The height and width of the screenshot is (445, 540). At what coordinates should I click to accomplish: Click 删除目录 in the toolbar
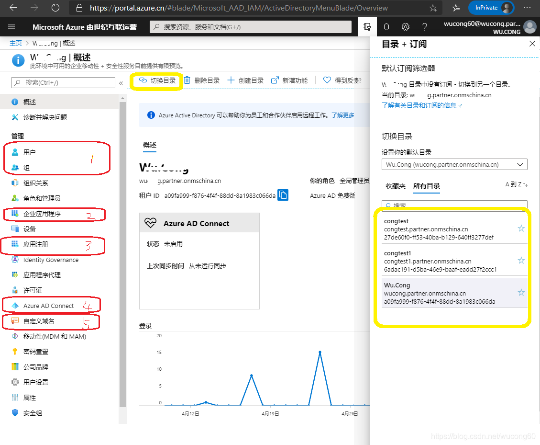[202, 80]
